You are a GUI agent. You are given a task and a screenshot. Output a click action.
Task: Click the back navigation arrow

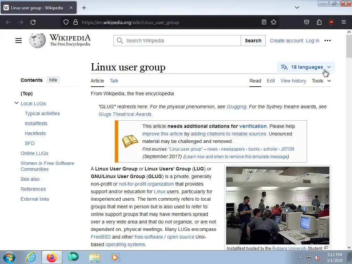point(8,22)
